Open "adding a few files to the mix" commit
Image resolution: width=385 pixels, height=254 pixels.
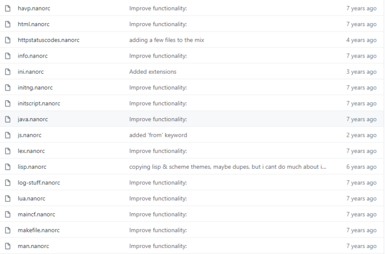pyautogui.click(x=166, y=40)
